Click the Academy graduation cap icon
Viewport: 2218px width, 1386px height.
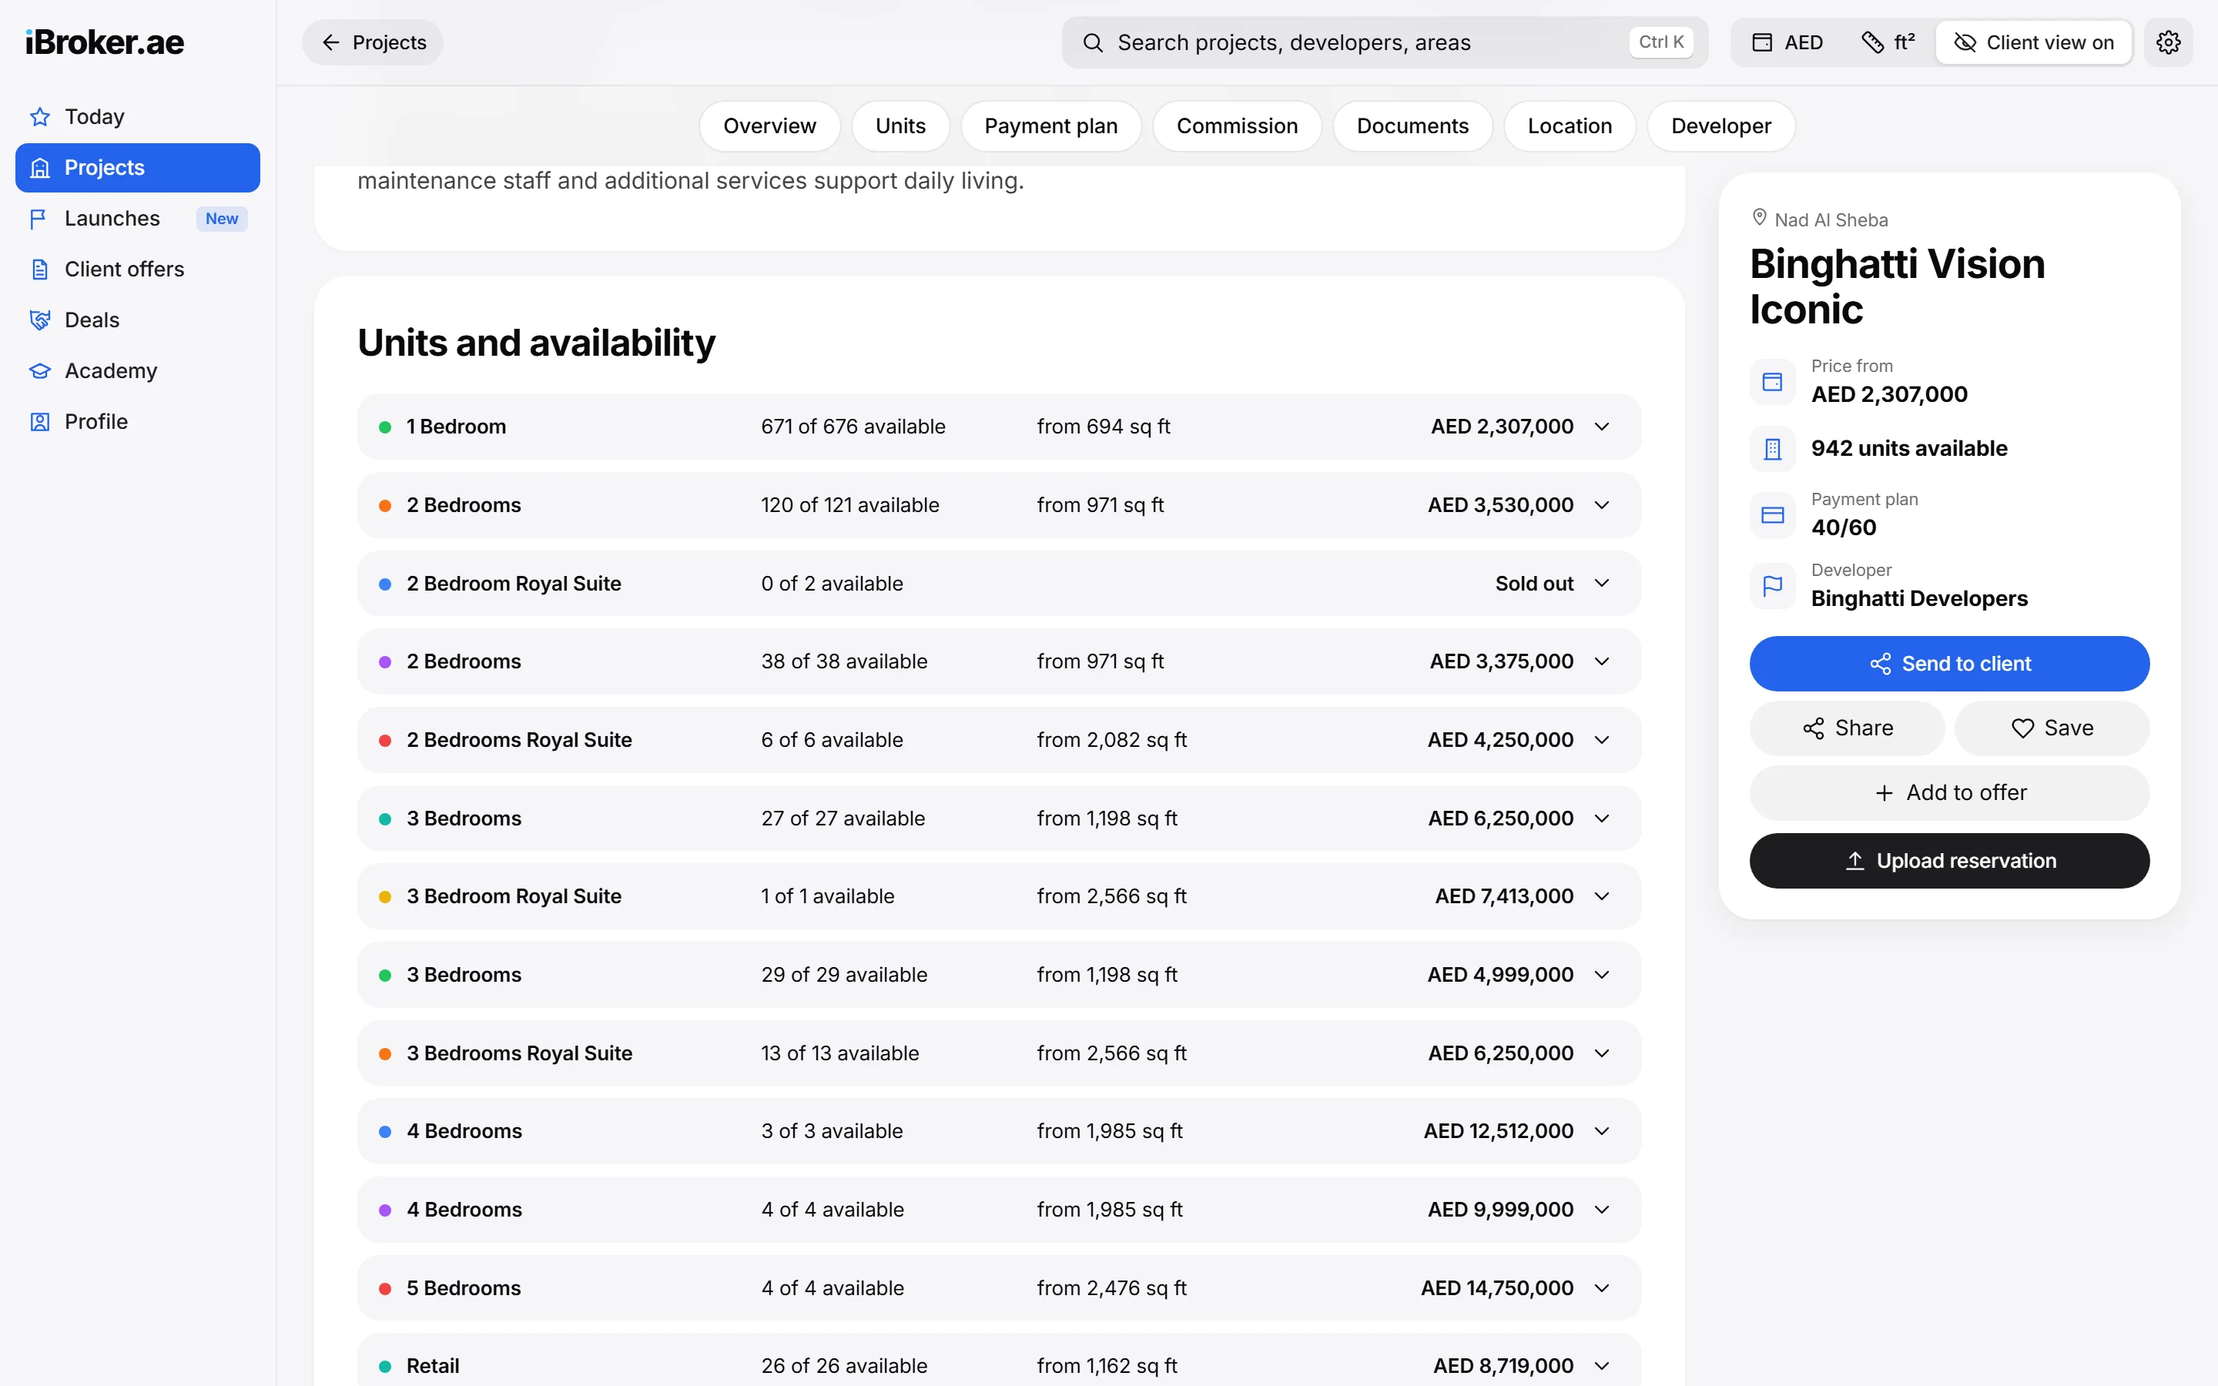point(39,370)
